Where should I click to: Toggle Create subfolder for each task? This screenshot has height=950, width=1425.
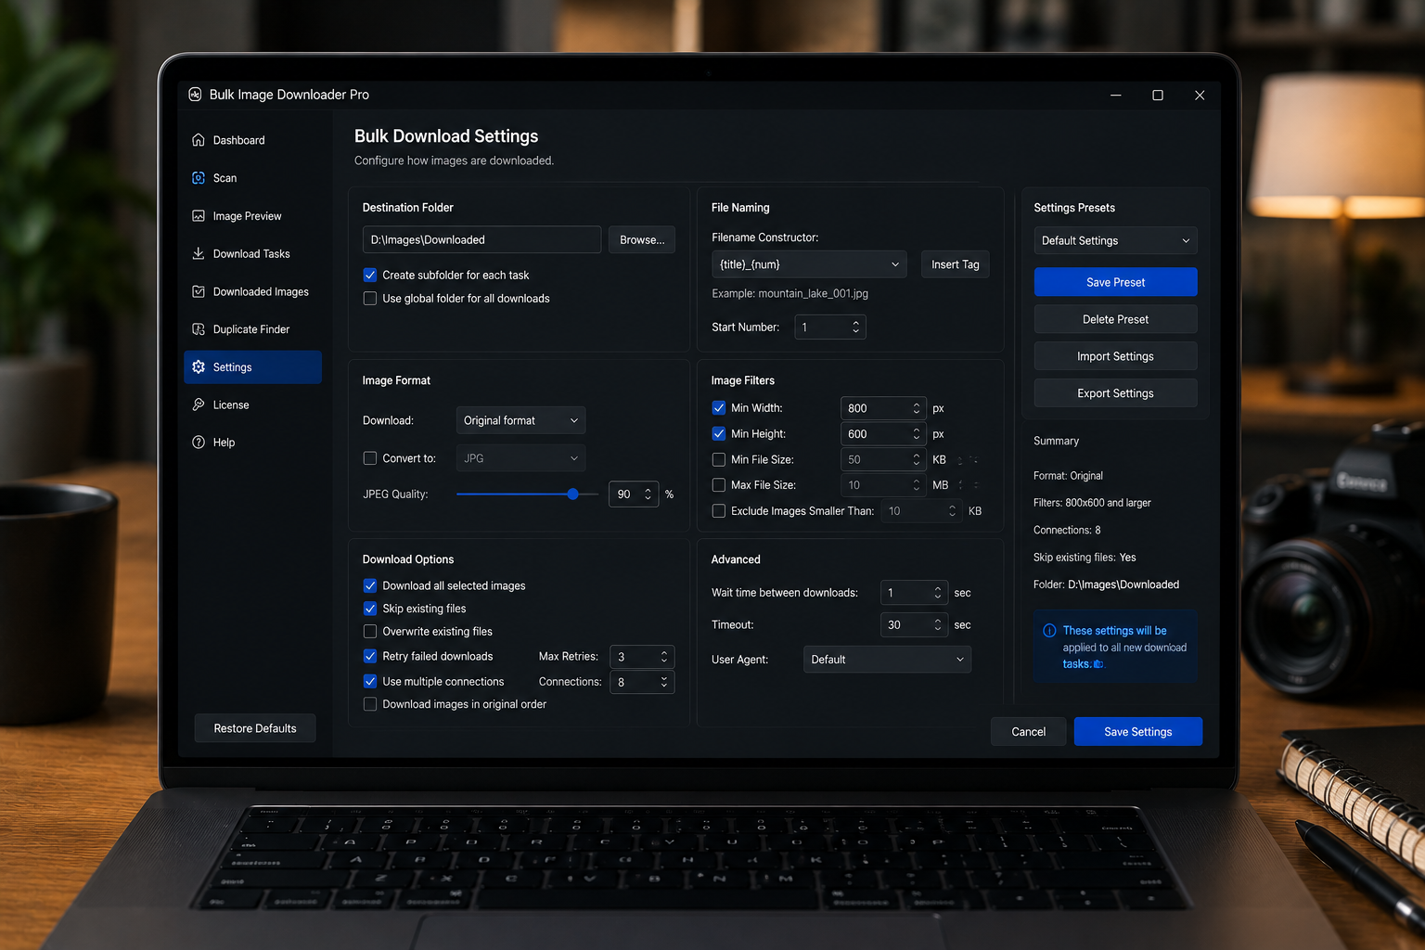pyautogui.click(x=370, y=275)
